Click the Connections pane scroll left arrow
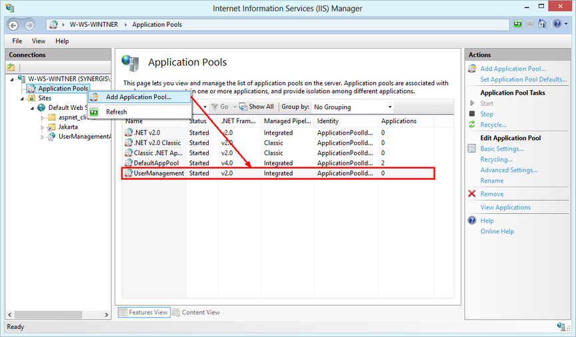Image resolution: width=576 pixels, height=337 pixels. (x=10, y=314)
